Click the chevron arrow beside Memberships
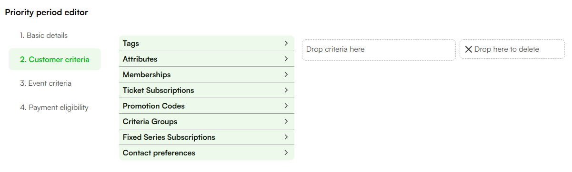Image resolution: width=572 pixels, height=172 pixels. pos(286,74)
